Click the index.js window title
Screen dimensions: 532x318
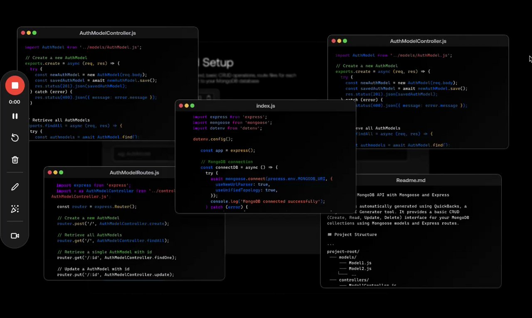pos(266,106)
